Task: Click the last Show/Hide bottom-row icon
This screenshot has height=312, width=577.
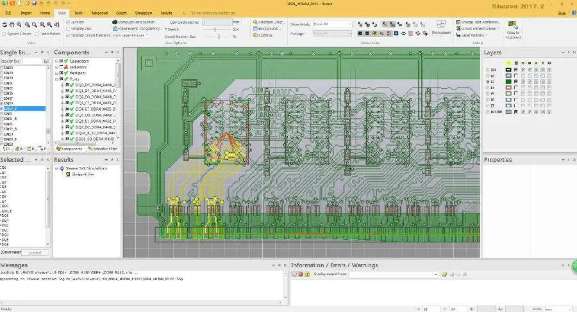Action: 425,33
